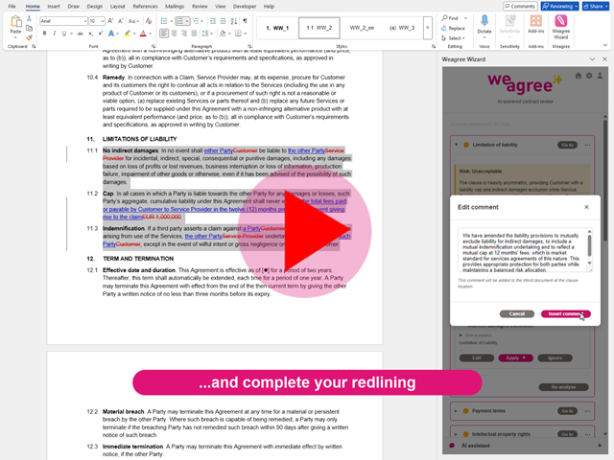The width and height of the screenshot is (614, 460).
Task: Click the Comments button
Action: (520, 7)
